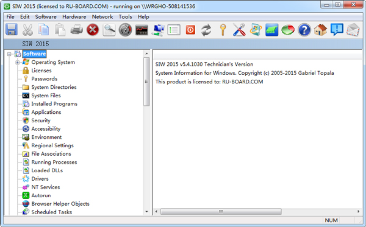This screenshot has height=227, width=366.
Task: Select Browser Helper Objects tree item
Action: pos(60,204)
